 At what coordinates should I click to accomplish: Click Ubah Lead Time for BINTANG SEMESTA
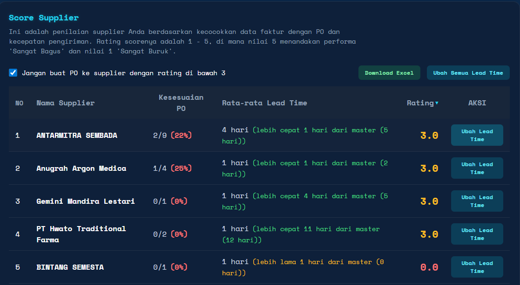pyautogui.click(x=477, y=267)
